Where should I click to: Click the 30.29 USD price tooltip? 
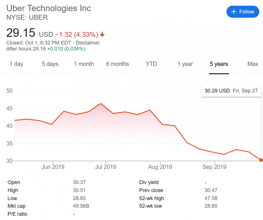click(217, 90)
